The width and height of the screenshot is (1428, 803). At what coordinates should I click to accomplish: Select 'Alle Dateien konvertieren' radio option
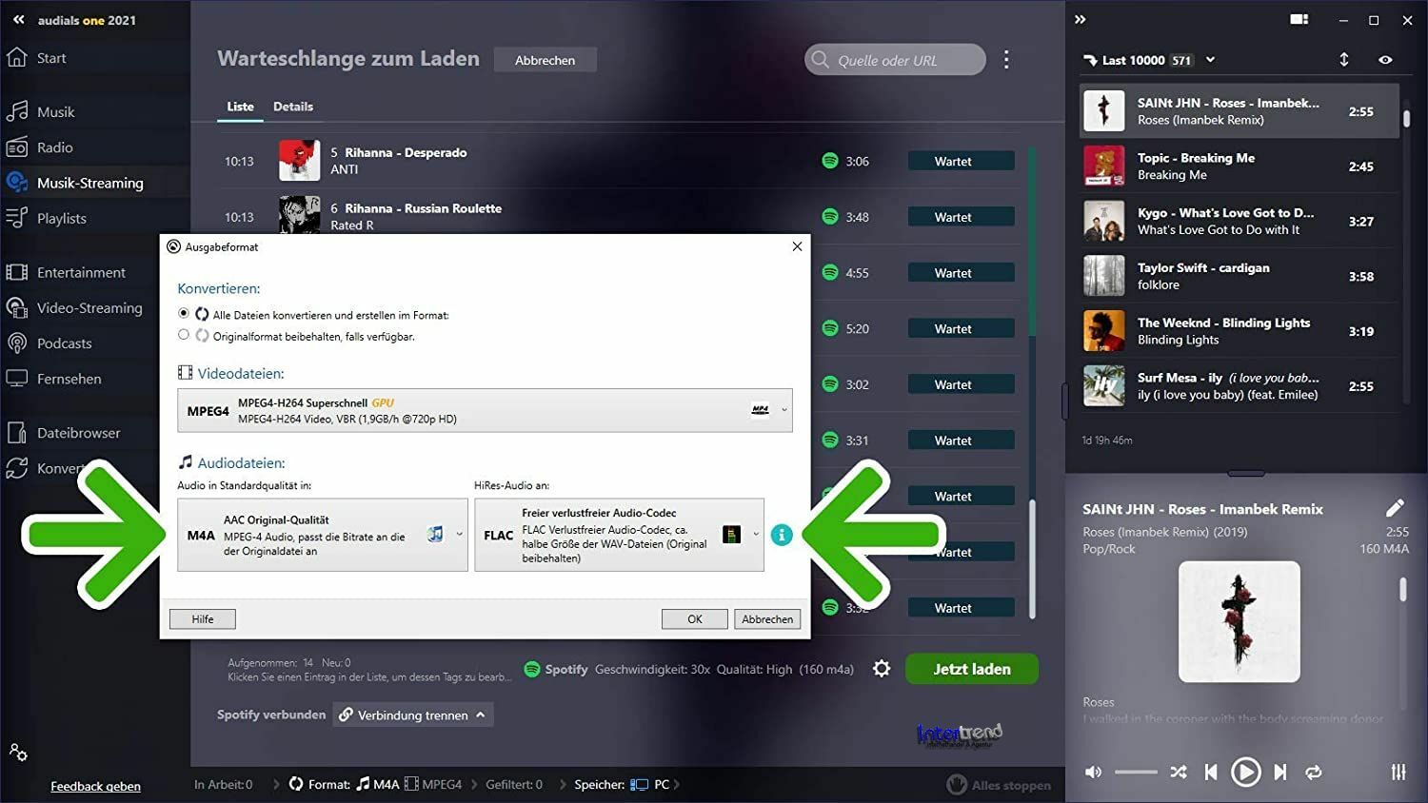point(184,313)
